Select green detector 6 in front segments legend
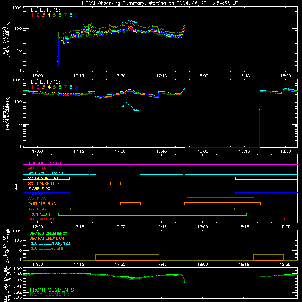Viewport: 302px width, 302px height. (60, 15)
